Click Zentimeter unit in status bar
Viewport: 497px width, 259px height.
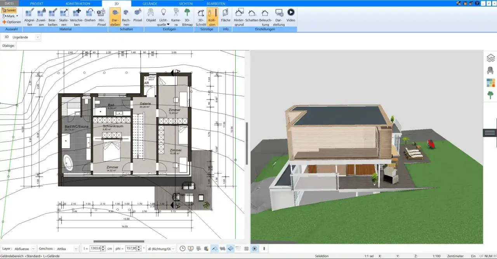click(455, 256)
